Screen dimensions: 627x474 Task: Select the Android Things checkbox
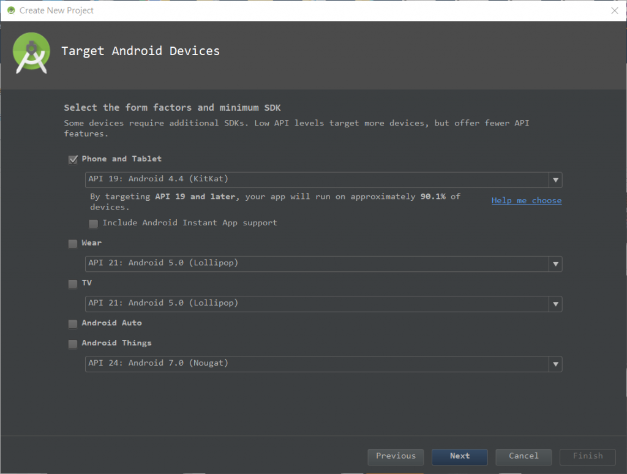tap(73, 344)
